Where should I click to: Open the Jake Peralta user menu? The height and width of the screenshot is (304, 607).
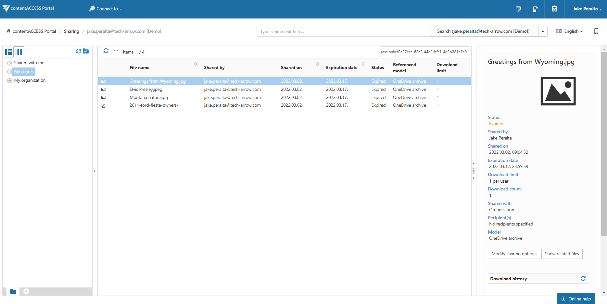tap(587, 9)
